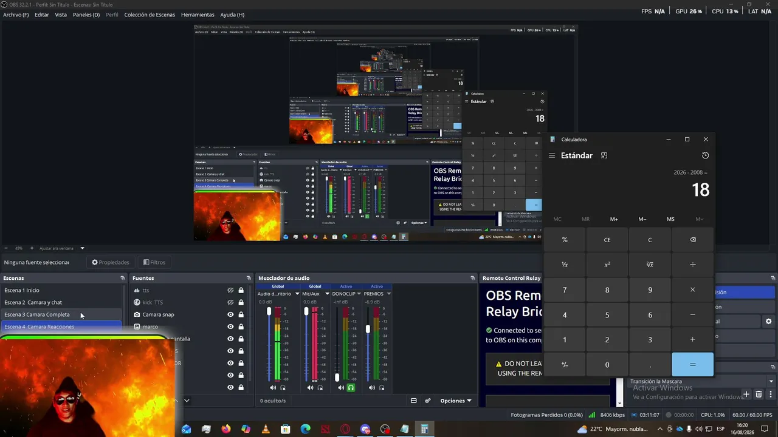
Task: Select scene Escena 3 Camara Completa
Action: pos(61,314)
